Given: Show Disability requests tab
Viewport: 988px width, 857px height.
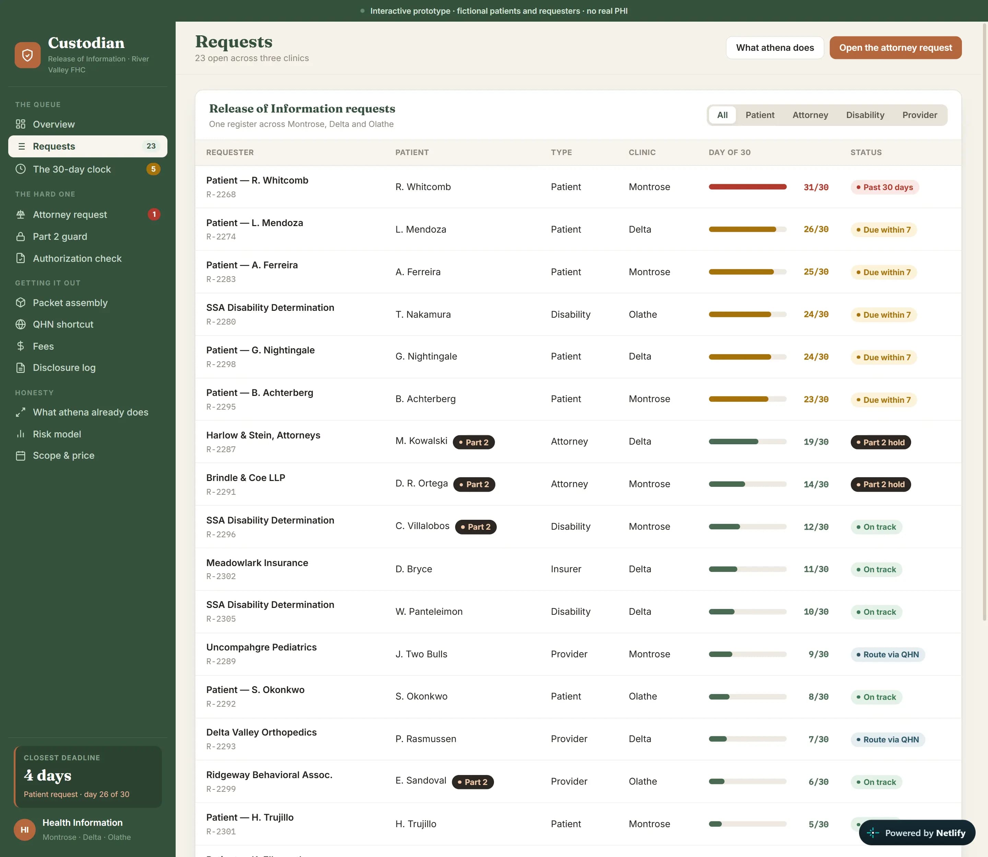Looking at the screenshot, I should tap(865, 115).
